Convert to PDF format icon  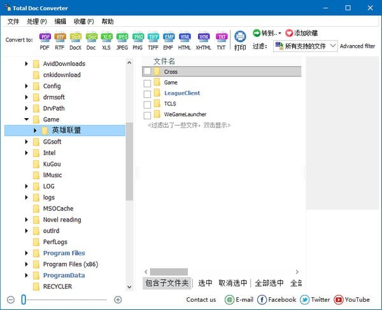point(45,37)
